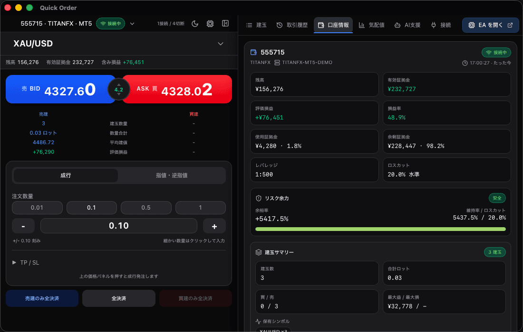Screen dimensions: 523x332
Task: Switch to 指値・逆指値 order type
Action: [x=172, y=175]
